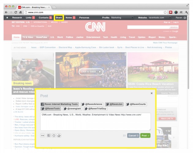Image resolution: width=193 pixels, height=153 pixels.
Task: Click the Click to watch play button
Action: click(91, 72)
